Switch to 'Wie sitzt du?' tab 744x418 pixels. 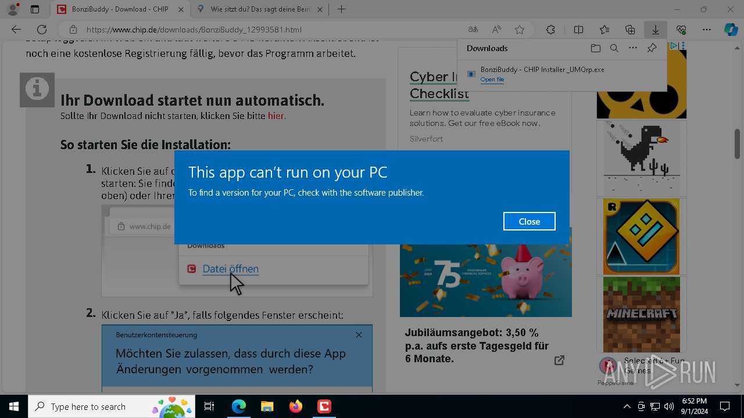[x=260, y=9]
